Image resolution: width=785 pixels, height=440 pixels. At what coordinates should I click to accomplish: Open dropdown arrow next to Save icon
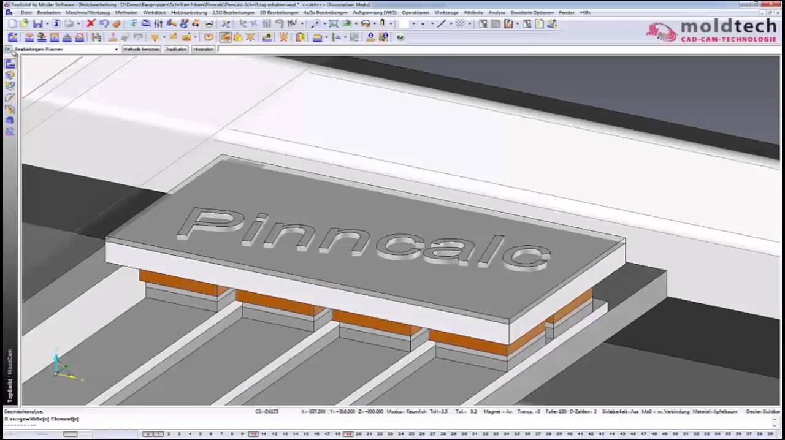click(x=47, y=23)
